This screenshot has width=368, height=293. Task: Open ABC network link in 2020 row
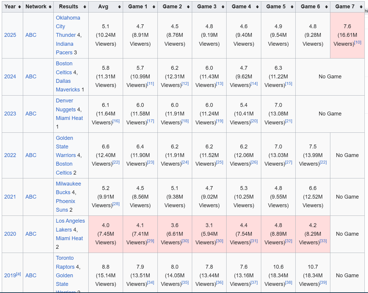tap(31, 234)
